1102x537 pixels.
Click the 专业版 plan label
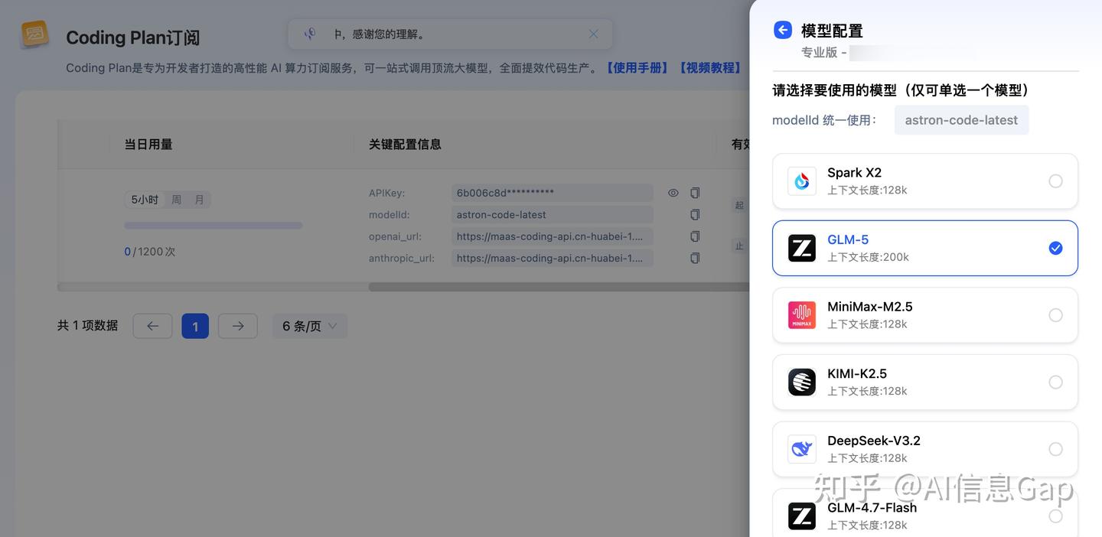tap(819, 53)
